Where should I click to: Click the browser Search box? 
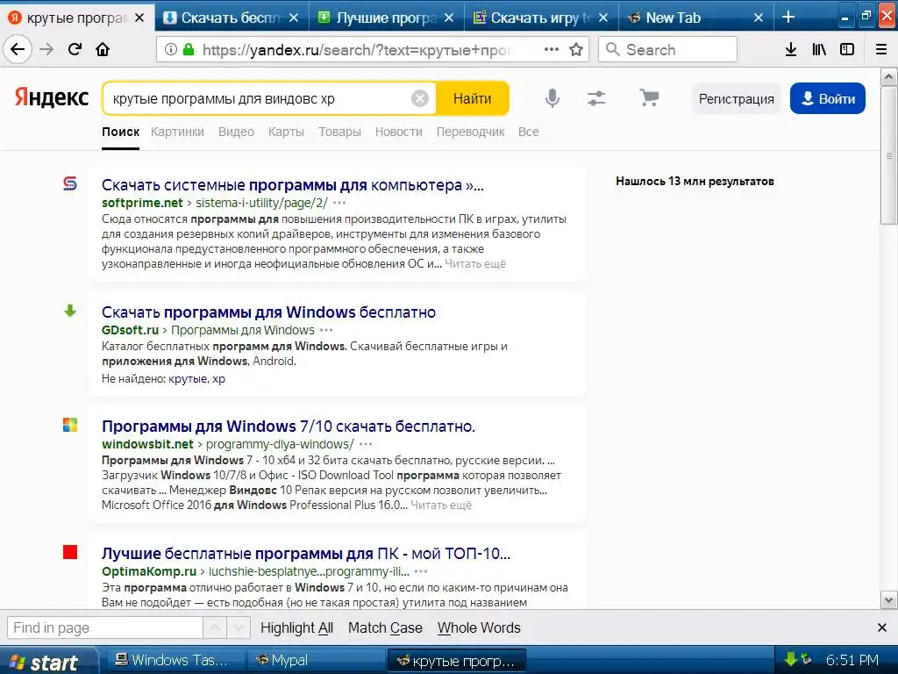click(x=667, y=49)
